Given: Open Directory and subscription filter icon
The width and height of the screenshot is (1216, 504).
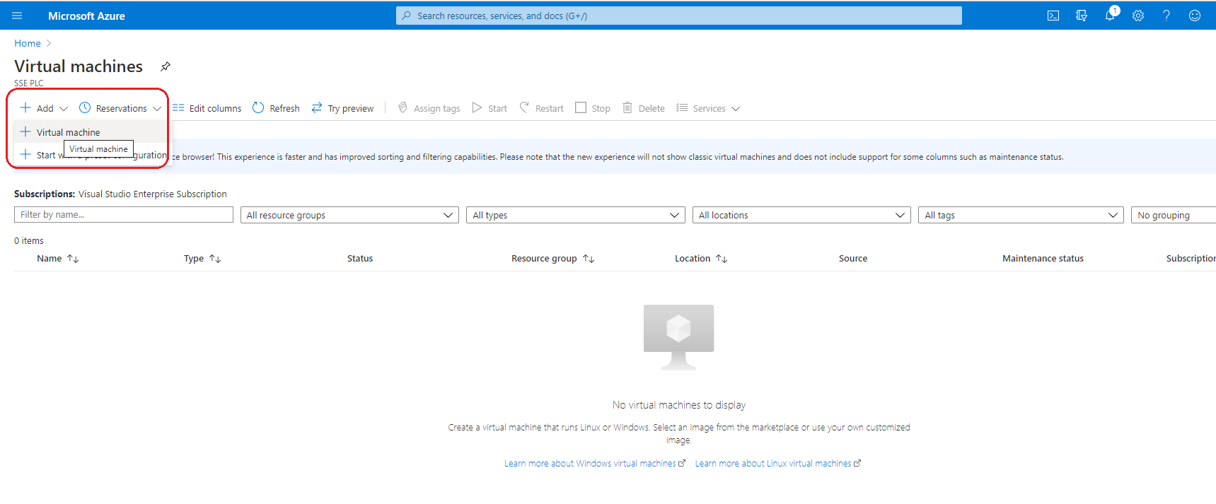Looking at the screenshot, I should [1082, 16].
